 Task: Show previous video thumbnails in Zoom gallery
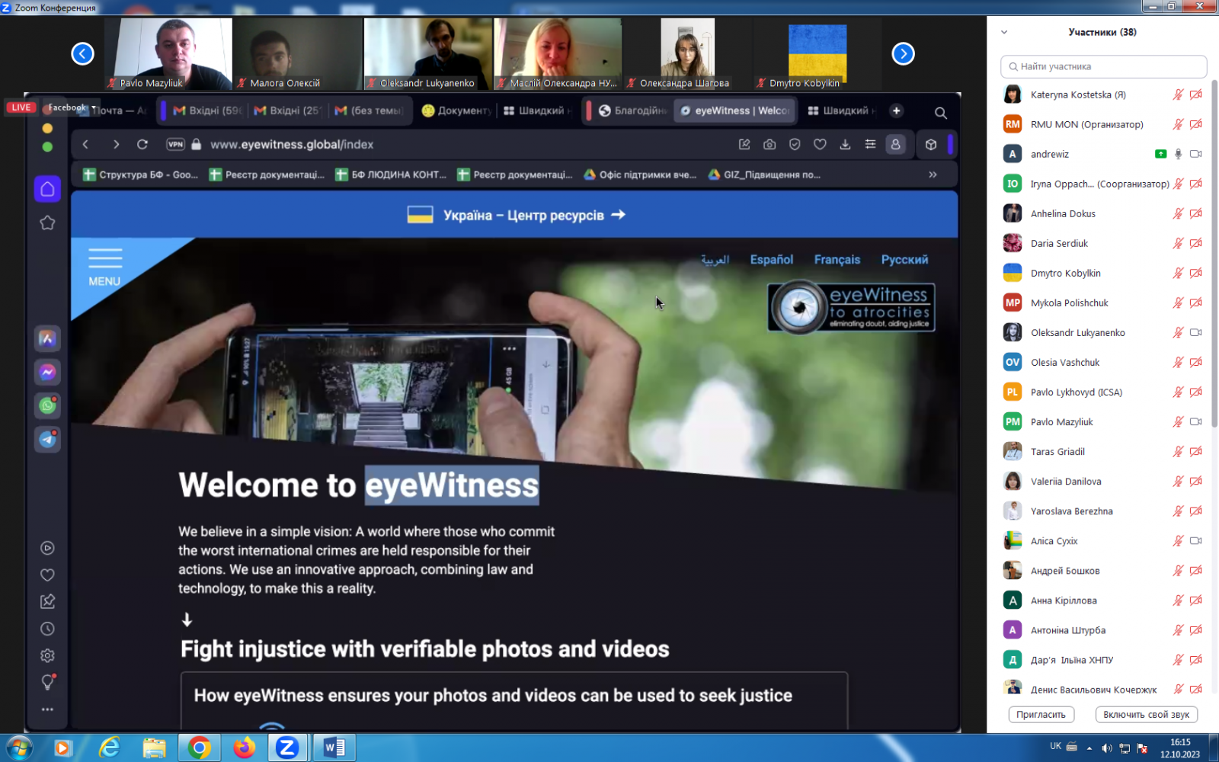pyautogui.click(x=82, y=54)
